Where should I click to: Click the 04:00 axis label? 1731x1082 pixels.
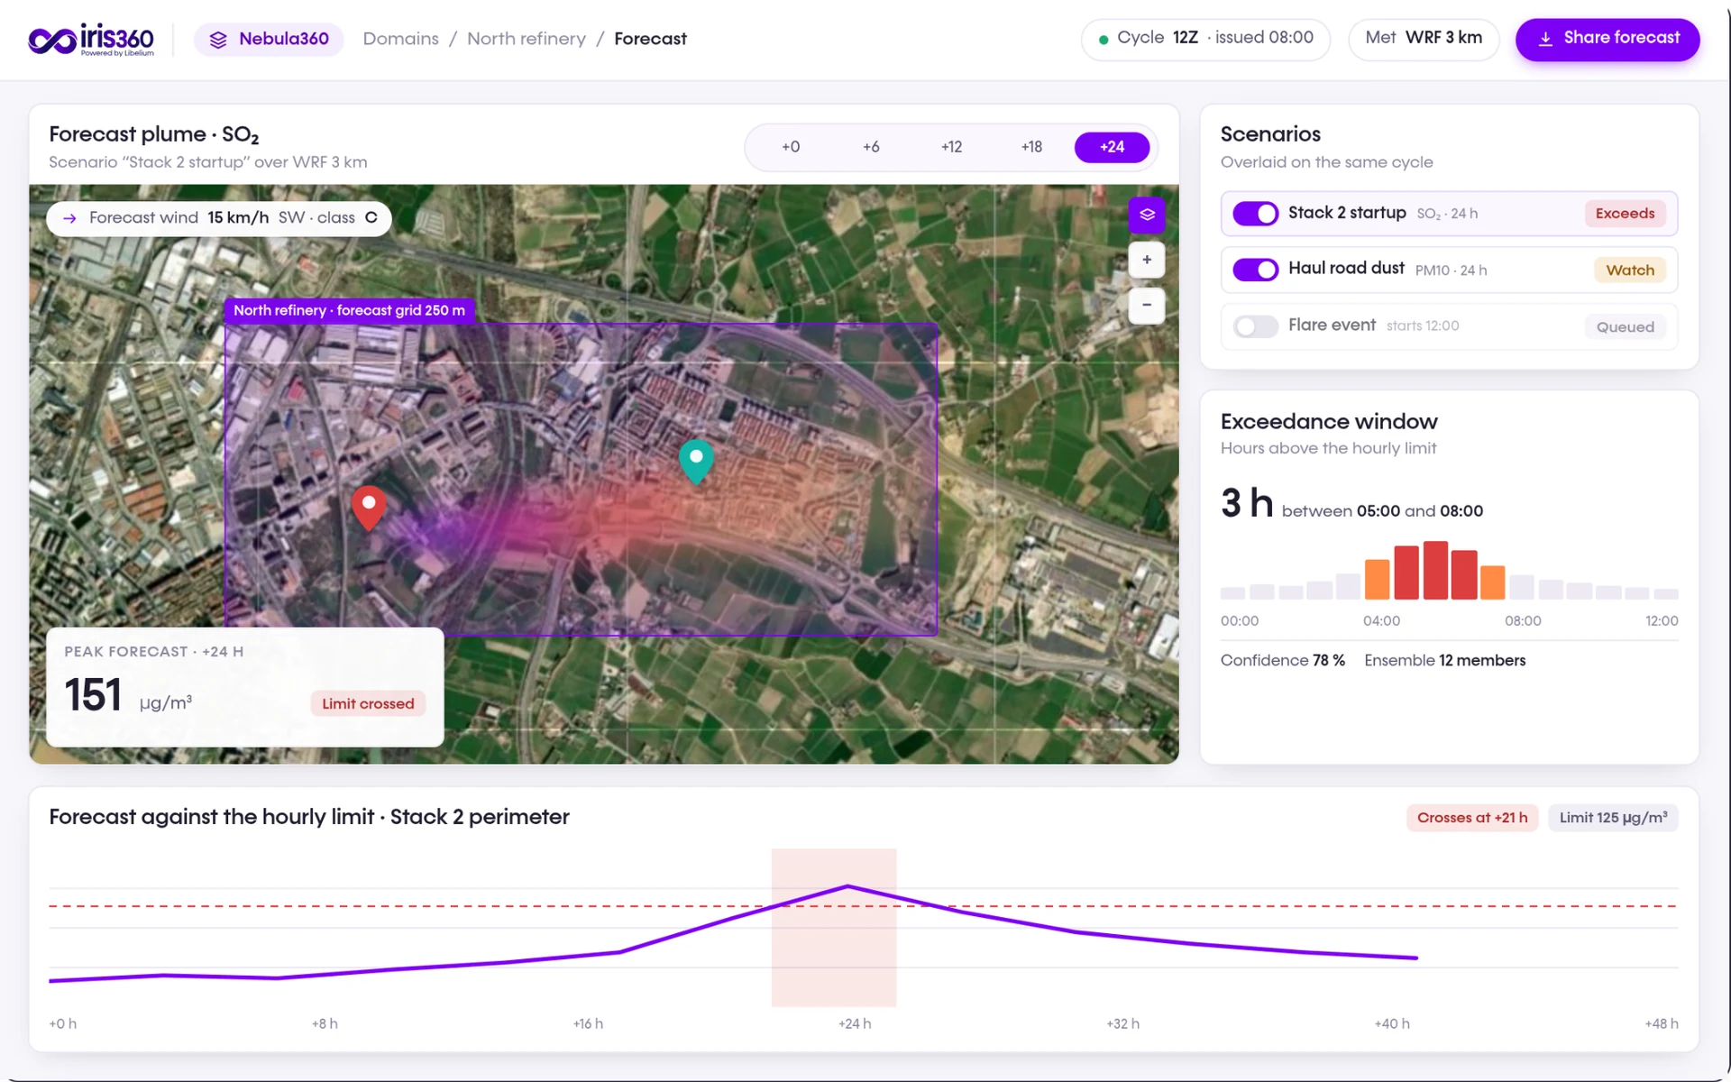point(1381,621)
